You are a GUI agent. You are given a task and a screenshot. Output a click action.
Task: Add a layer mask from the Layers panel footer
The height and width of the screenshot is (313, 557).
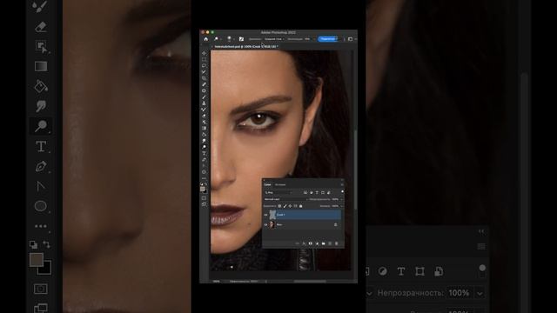click(311, 243)
